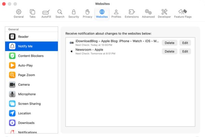Click the Microphone sidebar icon
Image resolution: width=205 pixels, height=137 pixels.
(x=12, y=94)
